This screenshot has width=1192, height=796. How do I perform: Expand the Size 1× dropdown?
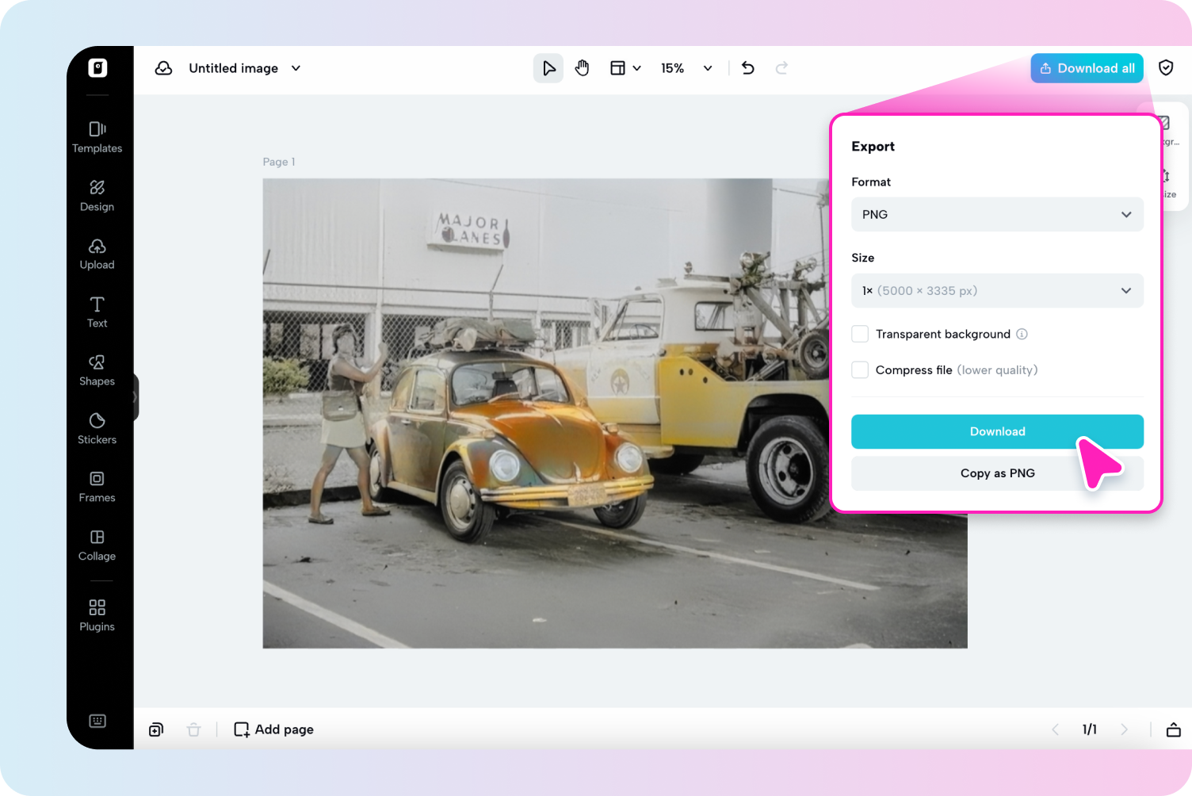pos(997,291)
